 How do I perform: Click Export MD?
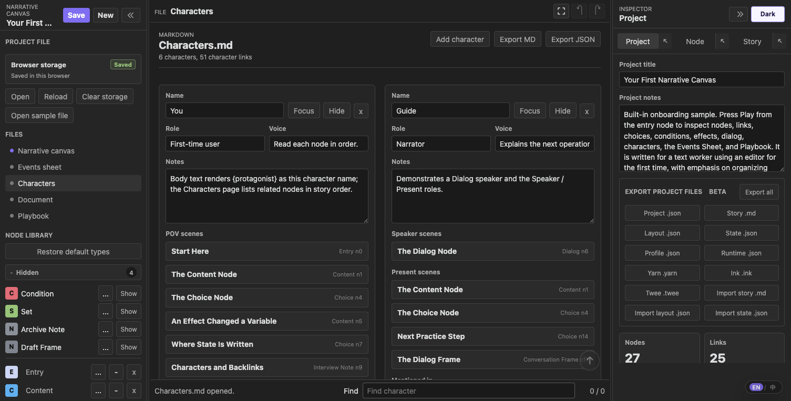[518, 39]
